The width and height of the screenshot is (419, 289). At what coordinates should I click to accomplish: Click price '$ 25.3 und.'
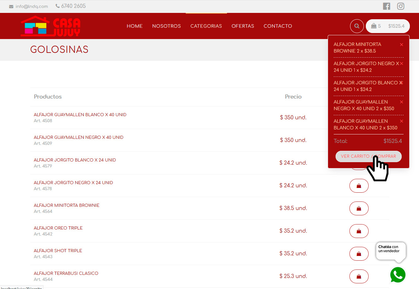(x=293, y=276)
